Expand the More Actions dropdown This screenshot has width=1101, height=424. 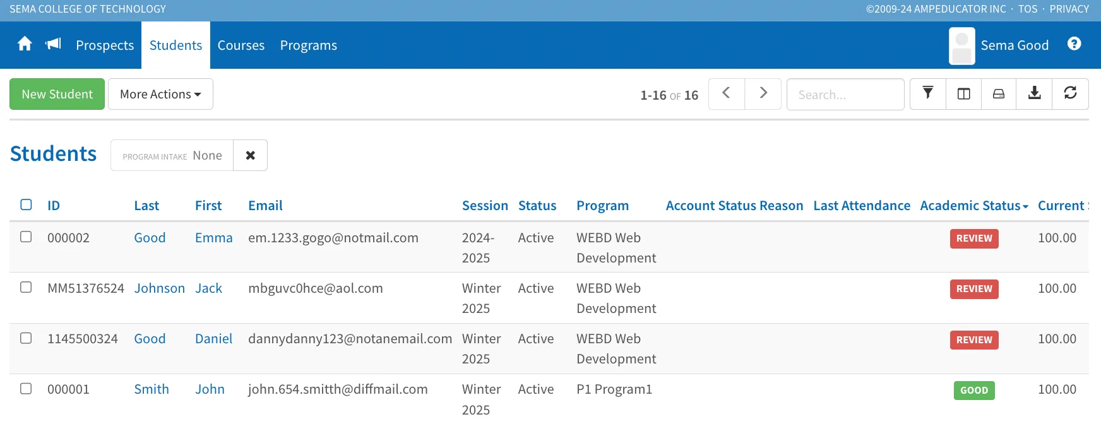pos(160,94)
